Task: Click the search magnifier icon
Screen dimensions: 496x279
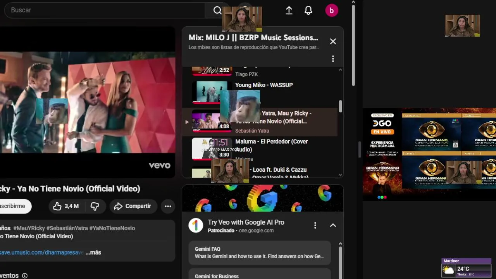Action: tap(217, 10)
